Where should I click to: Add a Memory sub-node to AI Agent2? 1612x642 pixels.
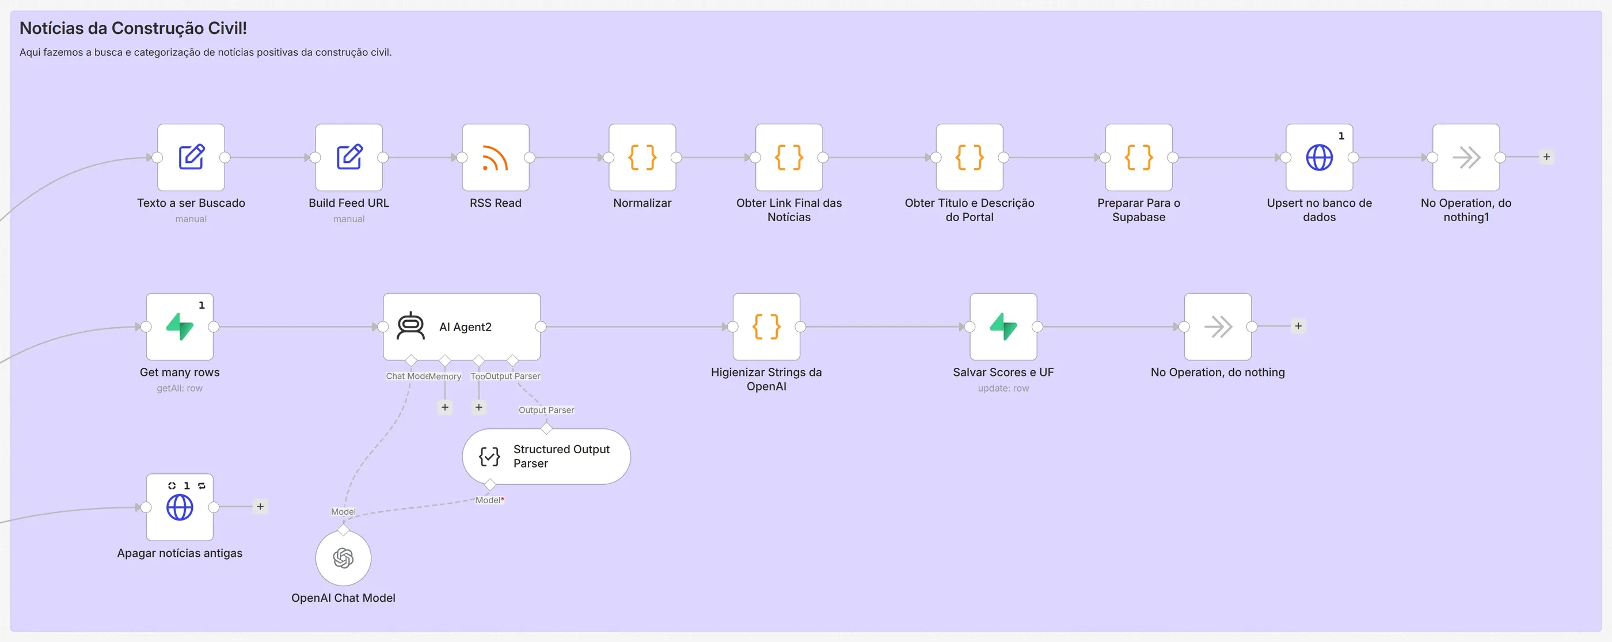click(x=445, y=407)
